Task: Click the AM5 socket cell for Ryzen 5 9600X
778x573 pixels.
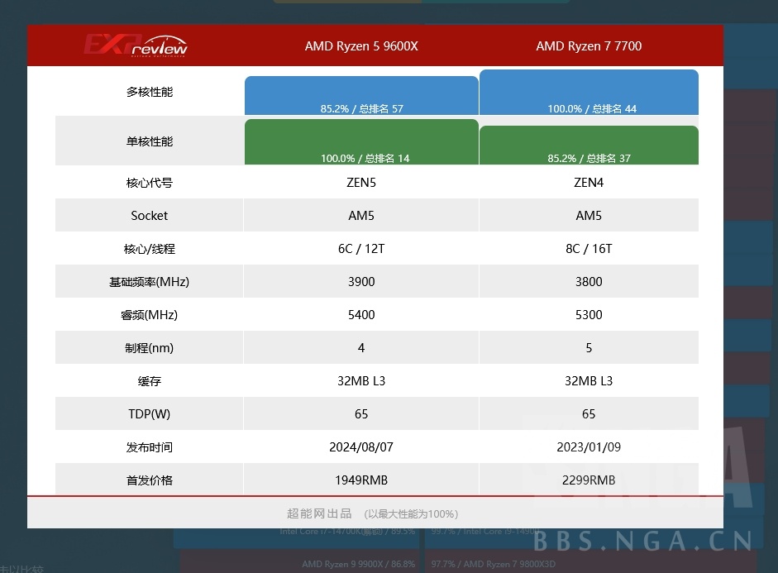Action: 361,215
